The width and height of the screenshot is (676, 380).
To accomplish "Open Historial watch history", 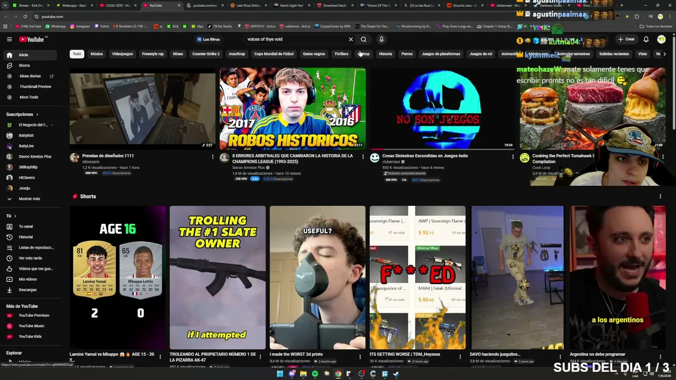I will point(30,237).
